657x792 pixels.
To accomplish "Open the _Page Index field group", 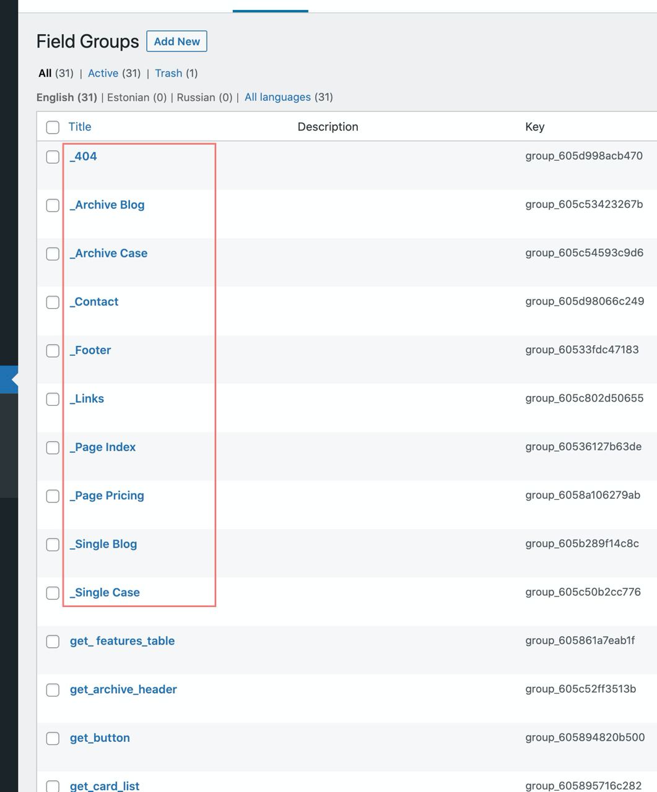I will tap(103, 447).
